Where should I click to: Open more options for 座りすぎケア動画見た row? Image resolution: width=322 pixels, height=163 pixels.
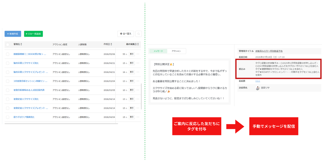[138, 117]
